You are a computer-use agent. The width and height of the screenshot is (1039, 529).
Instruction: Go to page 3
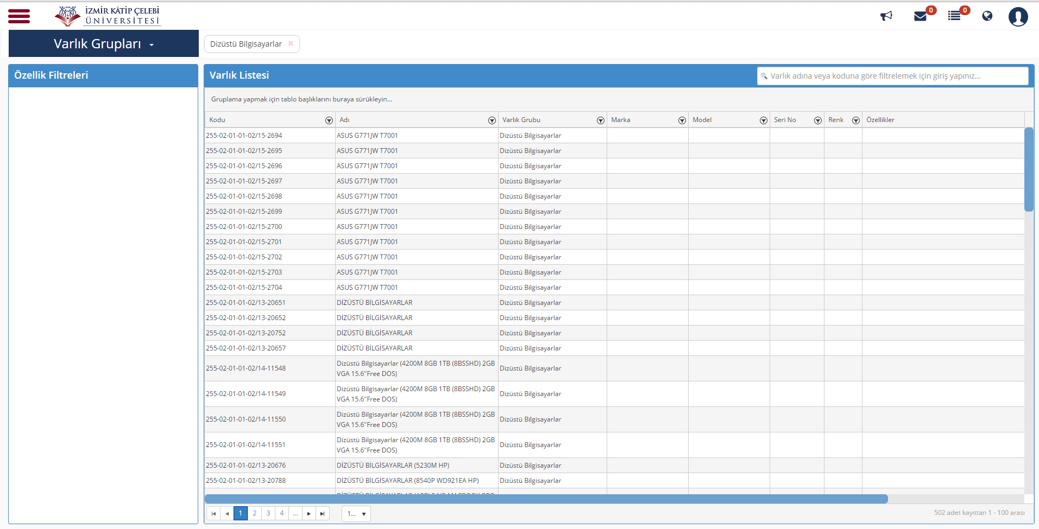pos(268,513)
